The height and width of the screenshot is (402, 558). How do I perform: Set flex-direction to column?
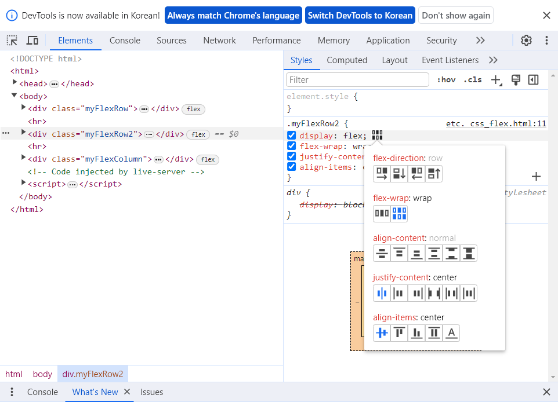[x=399, y=174]
